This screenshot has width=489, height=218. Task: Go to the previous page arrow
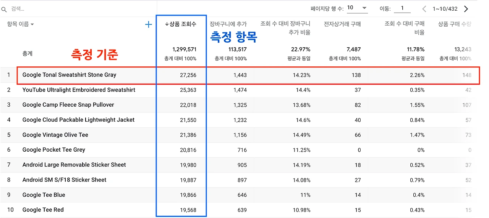coord(424,9)
